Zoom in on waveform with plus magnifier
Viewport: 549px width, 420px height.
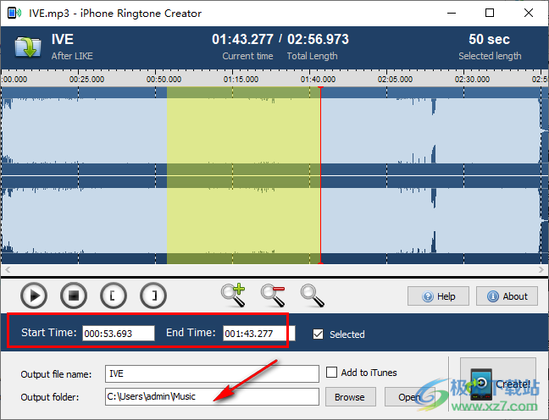click(x=233, y=296)
